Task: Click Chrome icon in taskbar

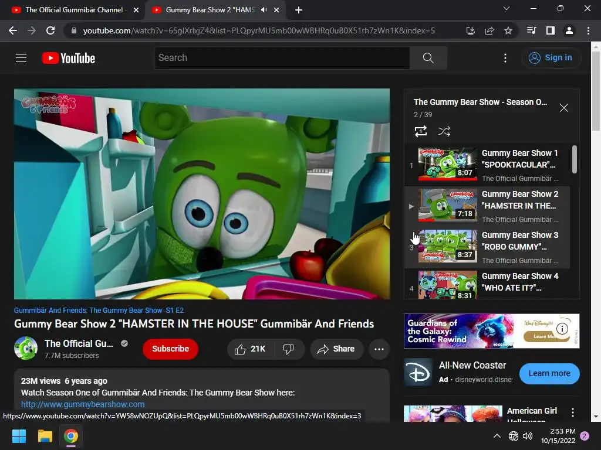Action: tap(71, 436)
